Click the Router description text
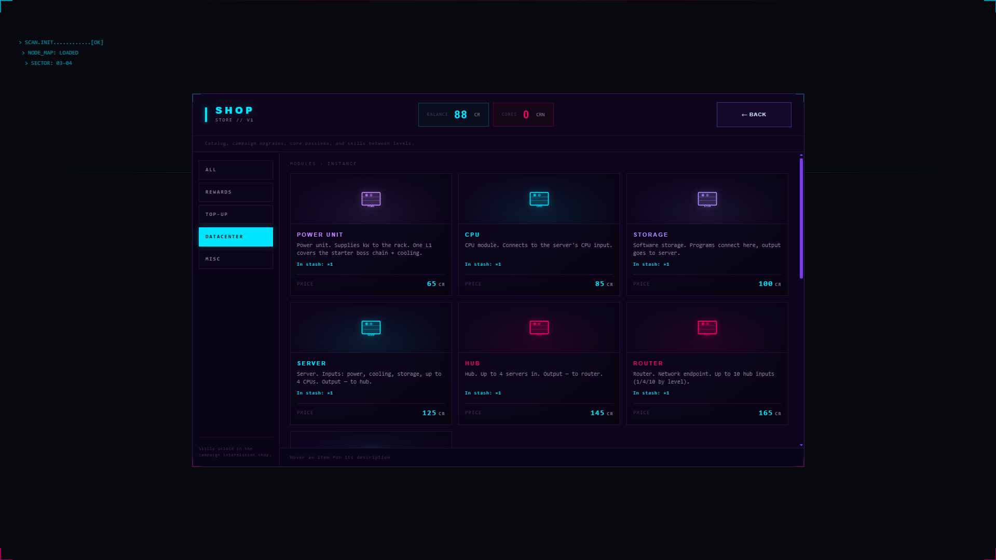996x560 pixels. click(704, 378)
